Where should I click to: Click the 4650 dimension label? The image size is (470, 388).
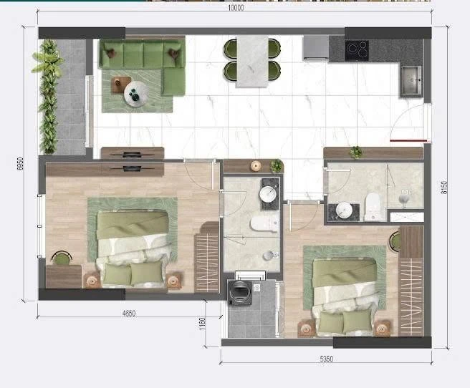tap(129, 314)
